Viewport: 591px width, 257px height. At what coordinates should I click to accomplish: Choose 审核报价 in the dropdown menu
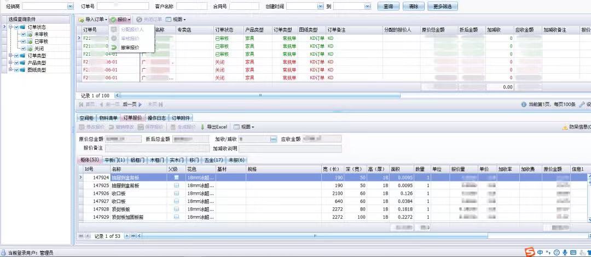[130, 38]
